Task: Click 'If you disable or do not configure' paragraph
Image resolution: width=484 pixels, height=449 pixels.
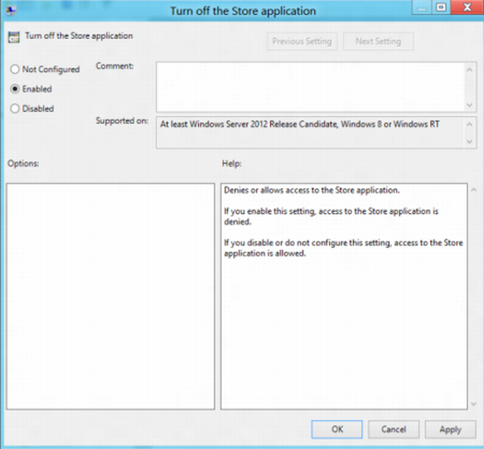Action: tap(343, 248)
